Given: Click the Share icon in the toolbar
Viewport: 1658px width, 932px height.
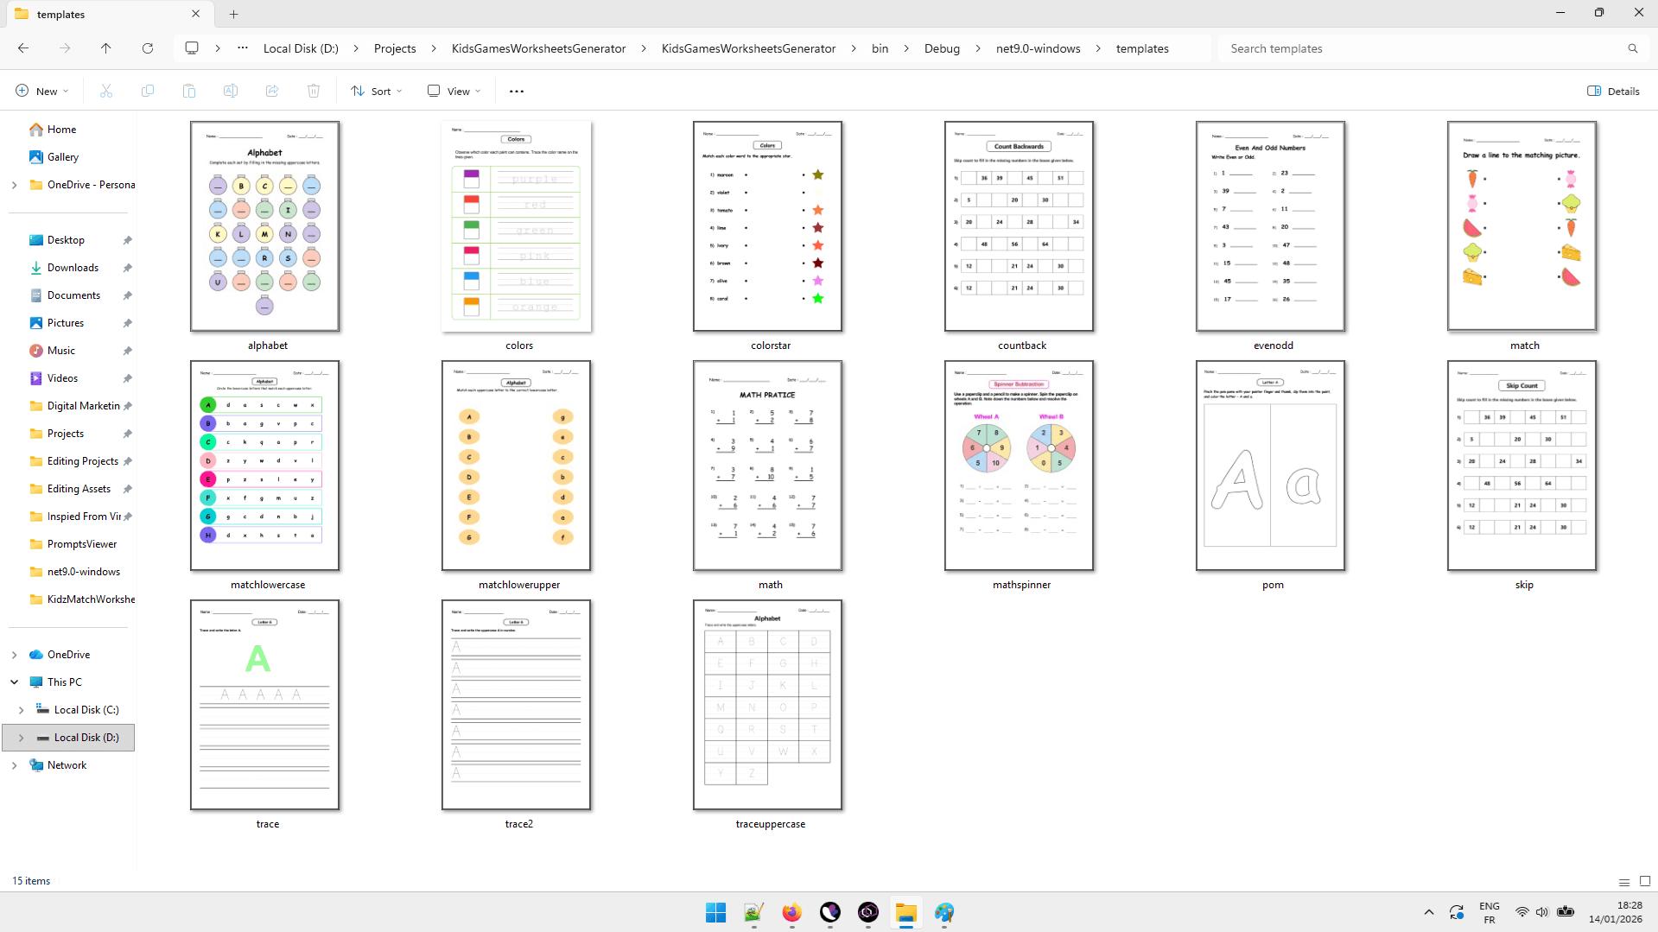Looking at the screenshot, I should pos(272,91).
